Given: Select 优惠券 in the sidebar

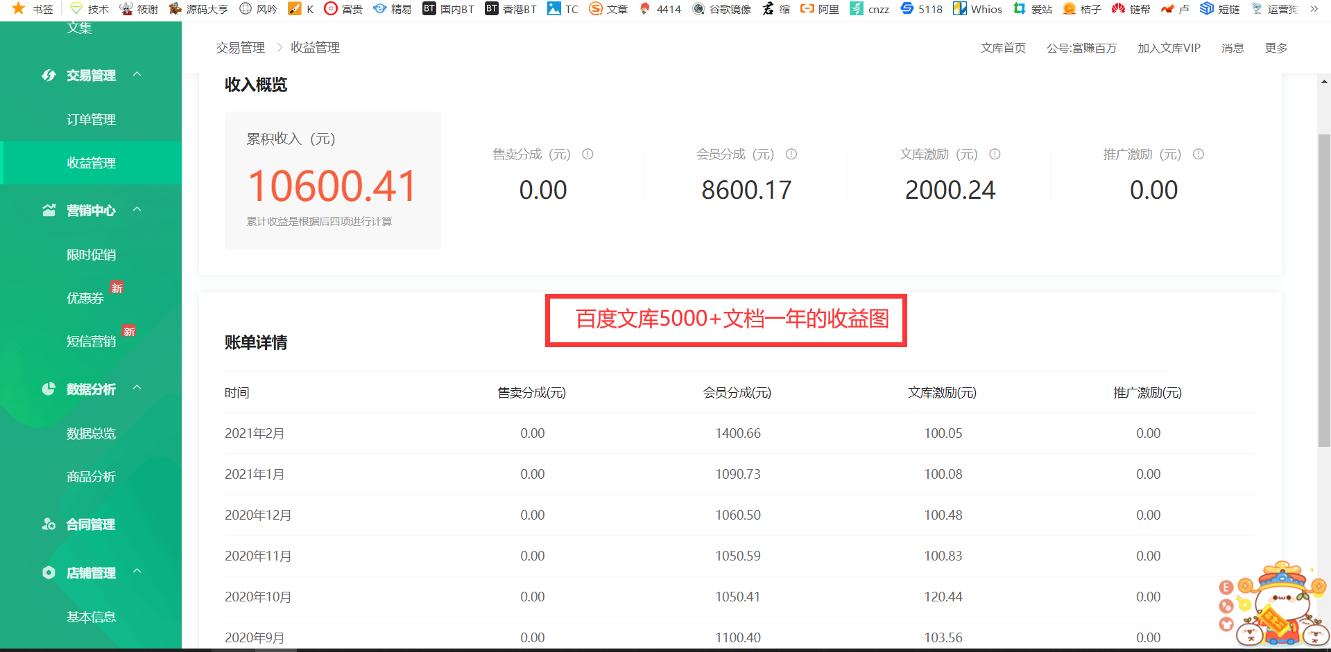Looking at the screenshot, I should coord(85,298).
